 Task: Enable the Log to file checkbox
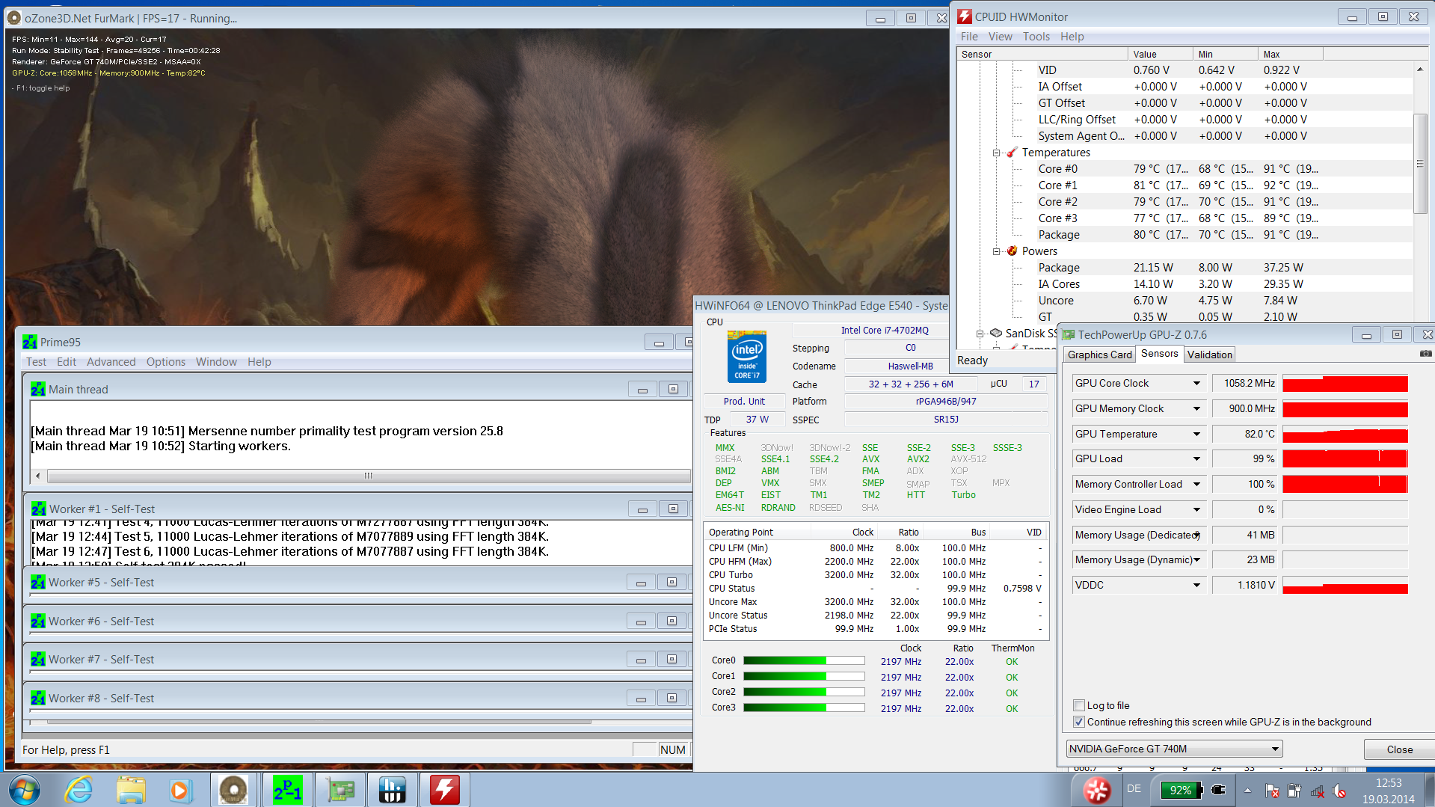tap(1079, 705)
